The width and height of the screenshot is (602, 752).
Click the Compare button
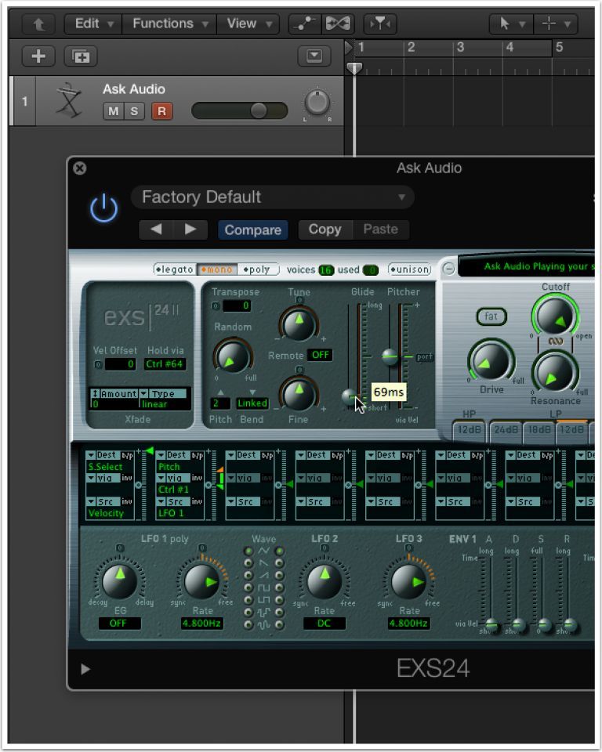tap(253, 230)
